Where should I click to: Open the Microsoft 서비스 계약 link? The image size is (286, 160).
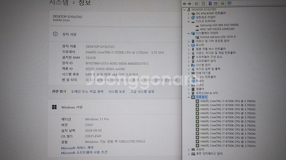point(77,148)
